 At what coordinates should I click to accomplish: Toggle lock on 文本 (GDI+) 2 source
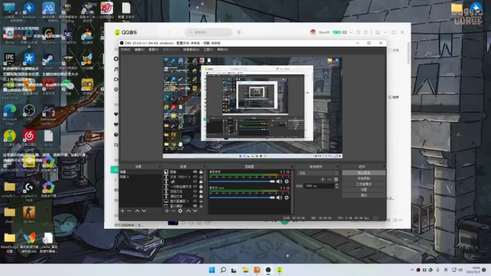pos(201,177)
